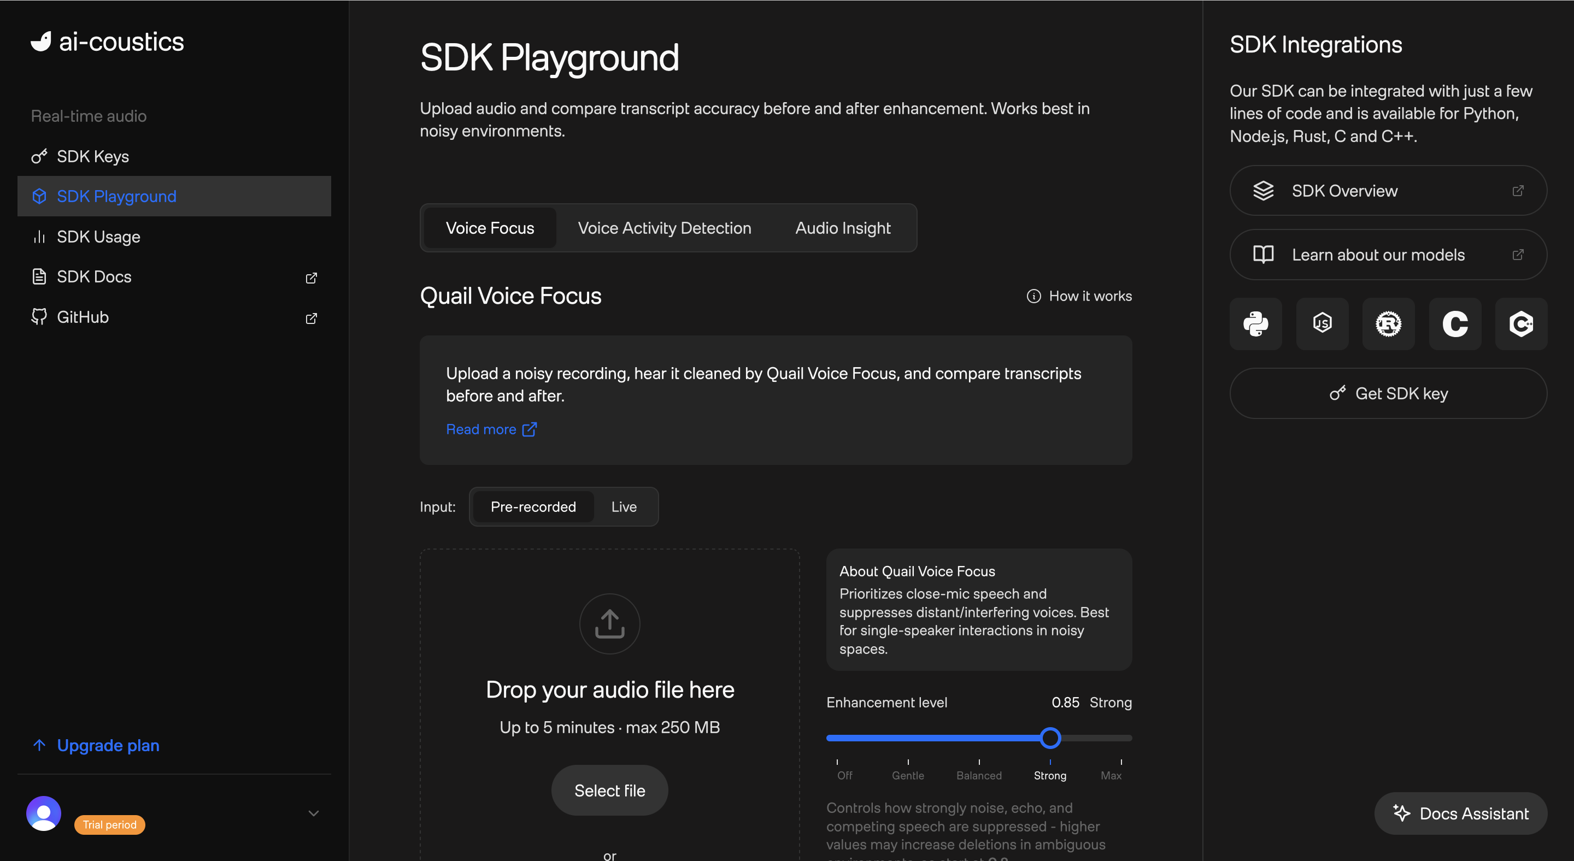Open the Python SDK integration icon
Viewport: 1574px width, 861px height.
point(1256,323)
